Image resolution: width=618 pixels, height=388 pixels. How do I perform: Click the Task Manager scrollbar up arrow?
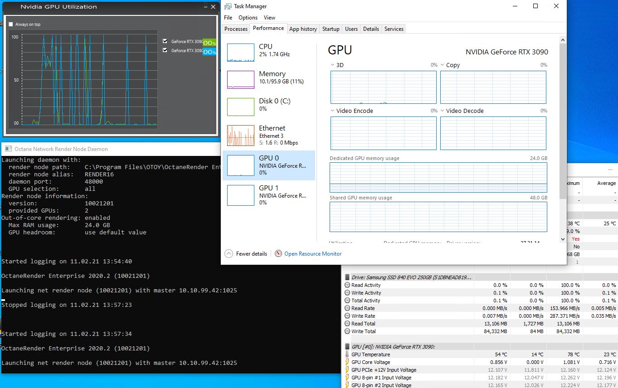[x=563, y=39]
